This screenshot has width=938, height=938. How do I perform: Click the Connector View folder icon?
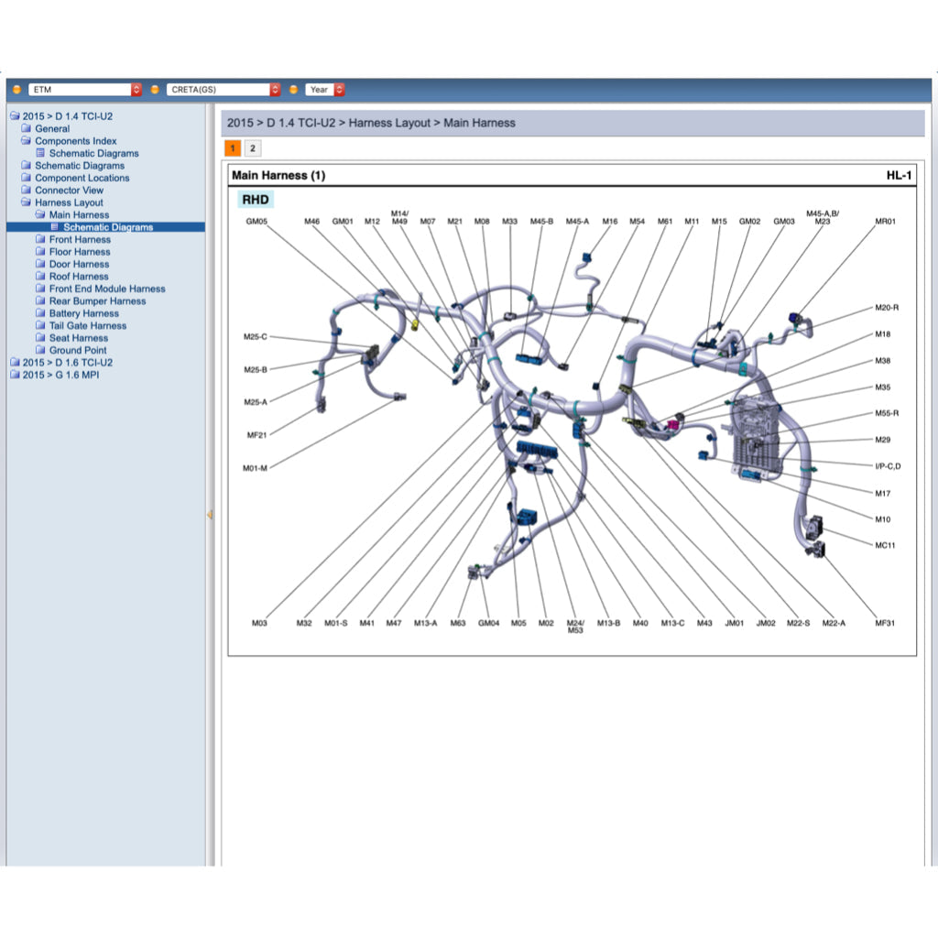click(27, 191)
